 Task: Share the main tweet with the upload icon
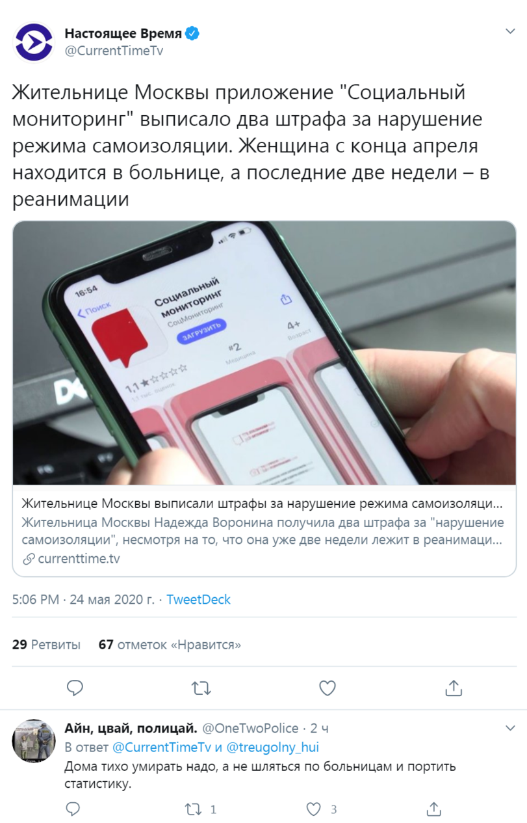point(454,688)
